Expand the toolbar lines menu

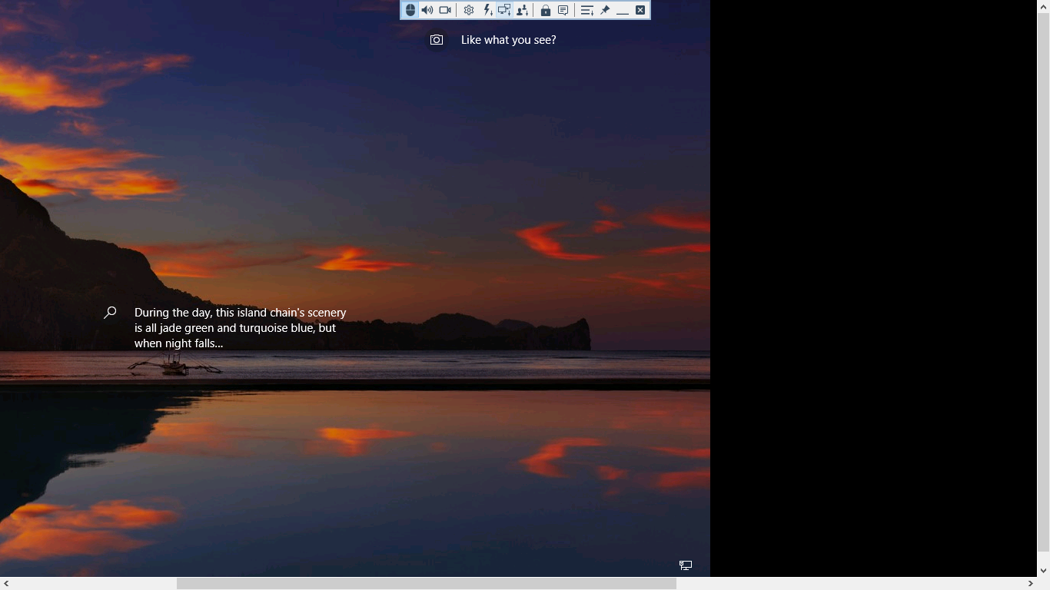tap(586, 10)
